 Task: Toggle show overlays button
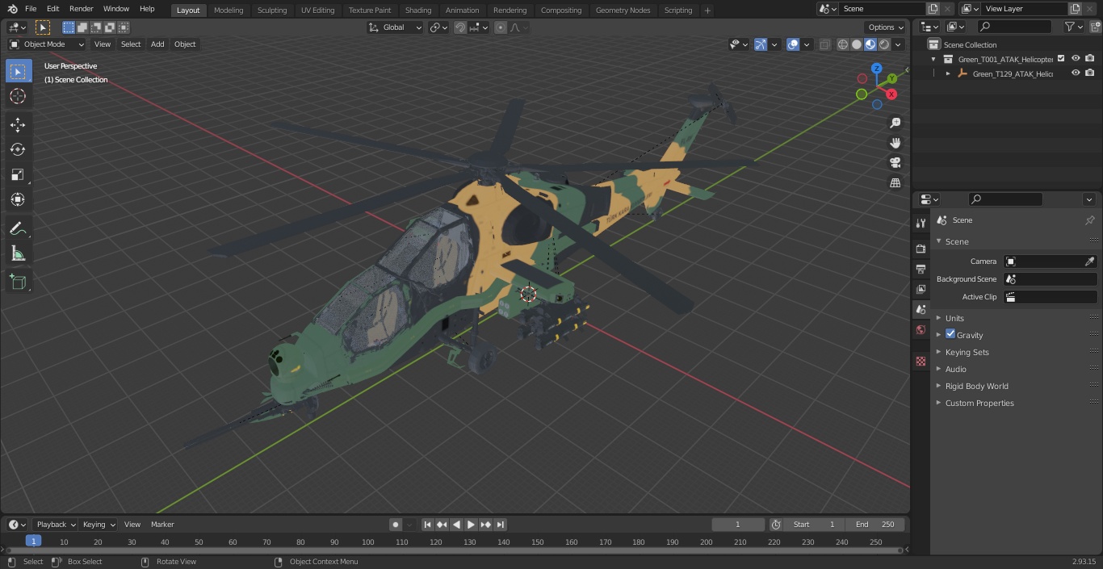793,44
